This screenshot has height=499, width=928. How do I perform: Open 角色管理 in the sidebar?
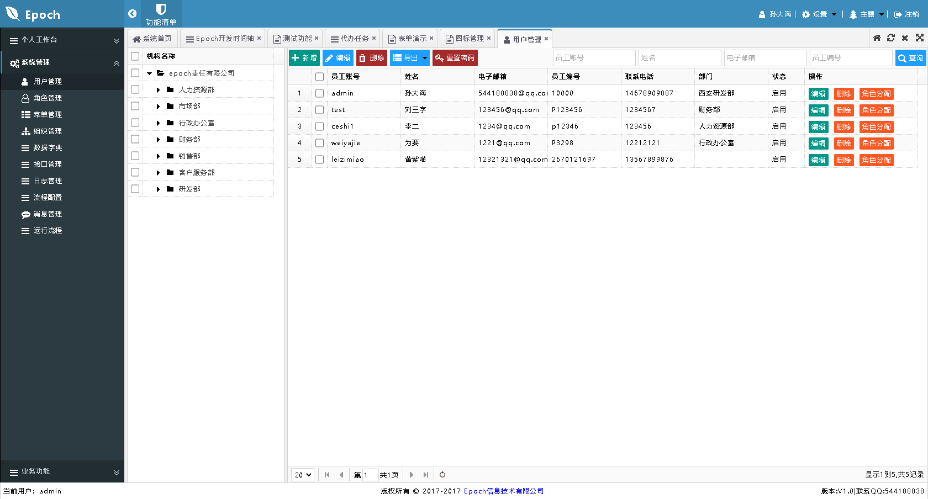(x=62, y=98)
